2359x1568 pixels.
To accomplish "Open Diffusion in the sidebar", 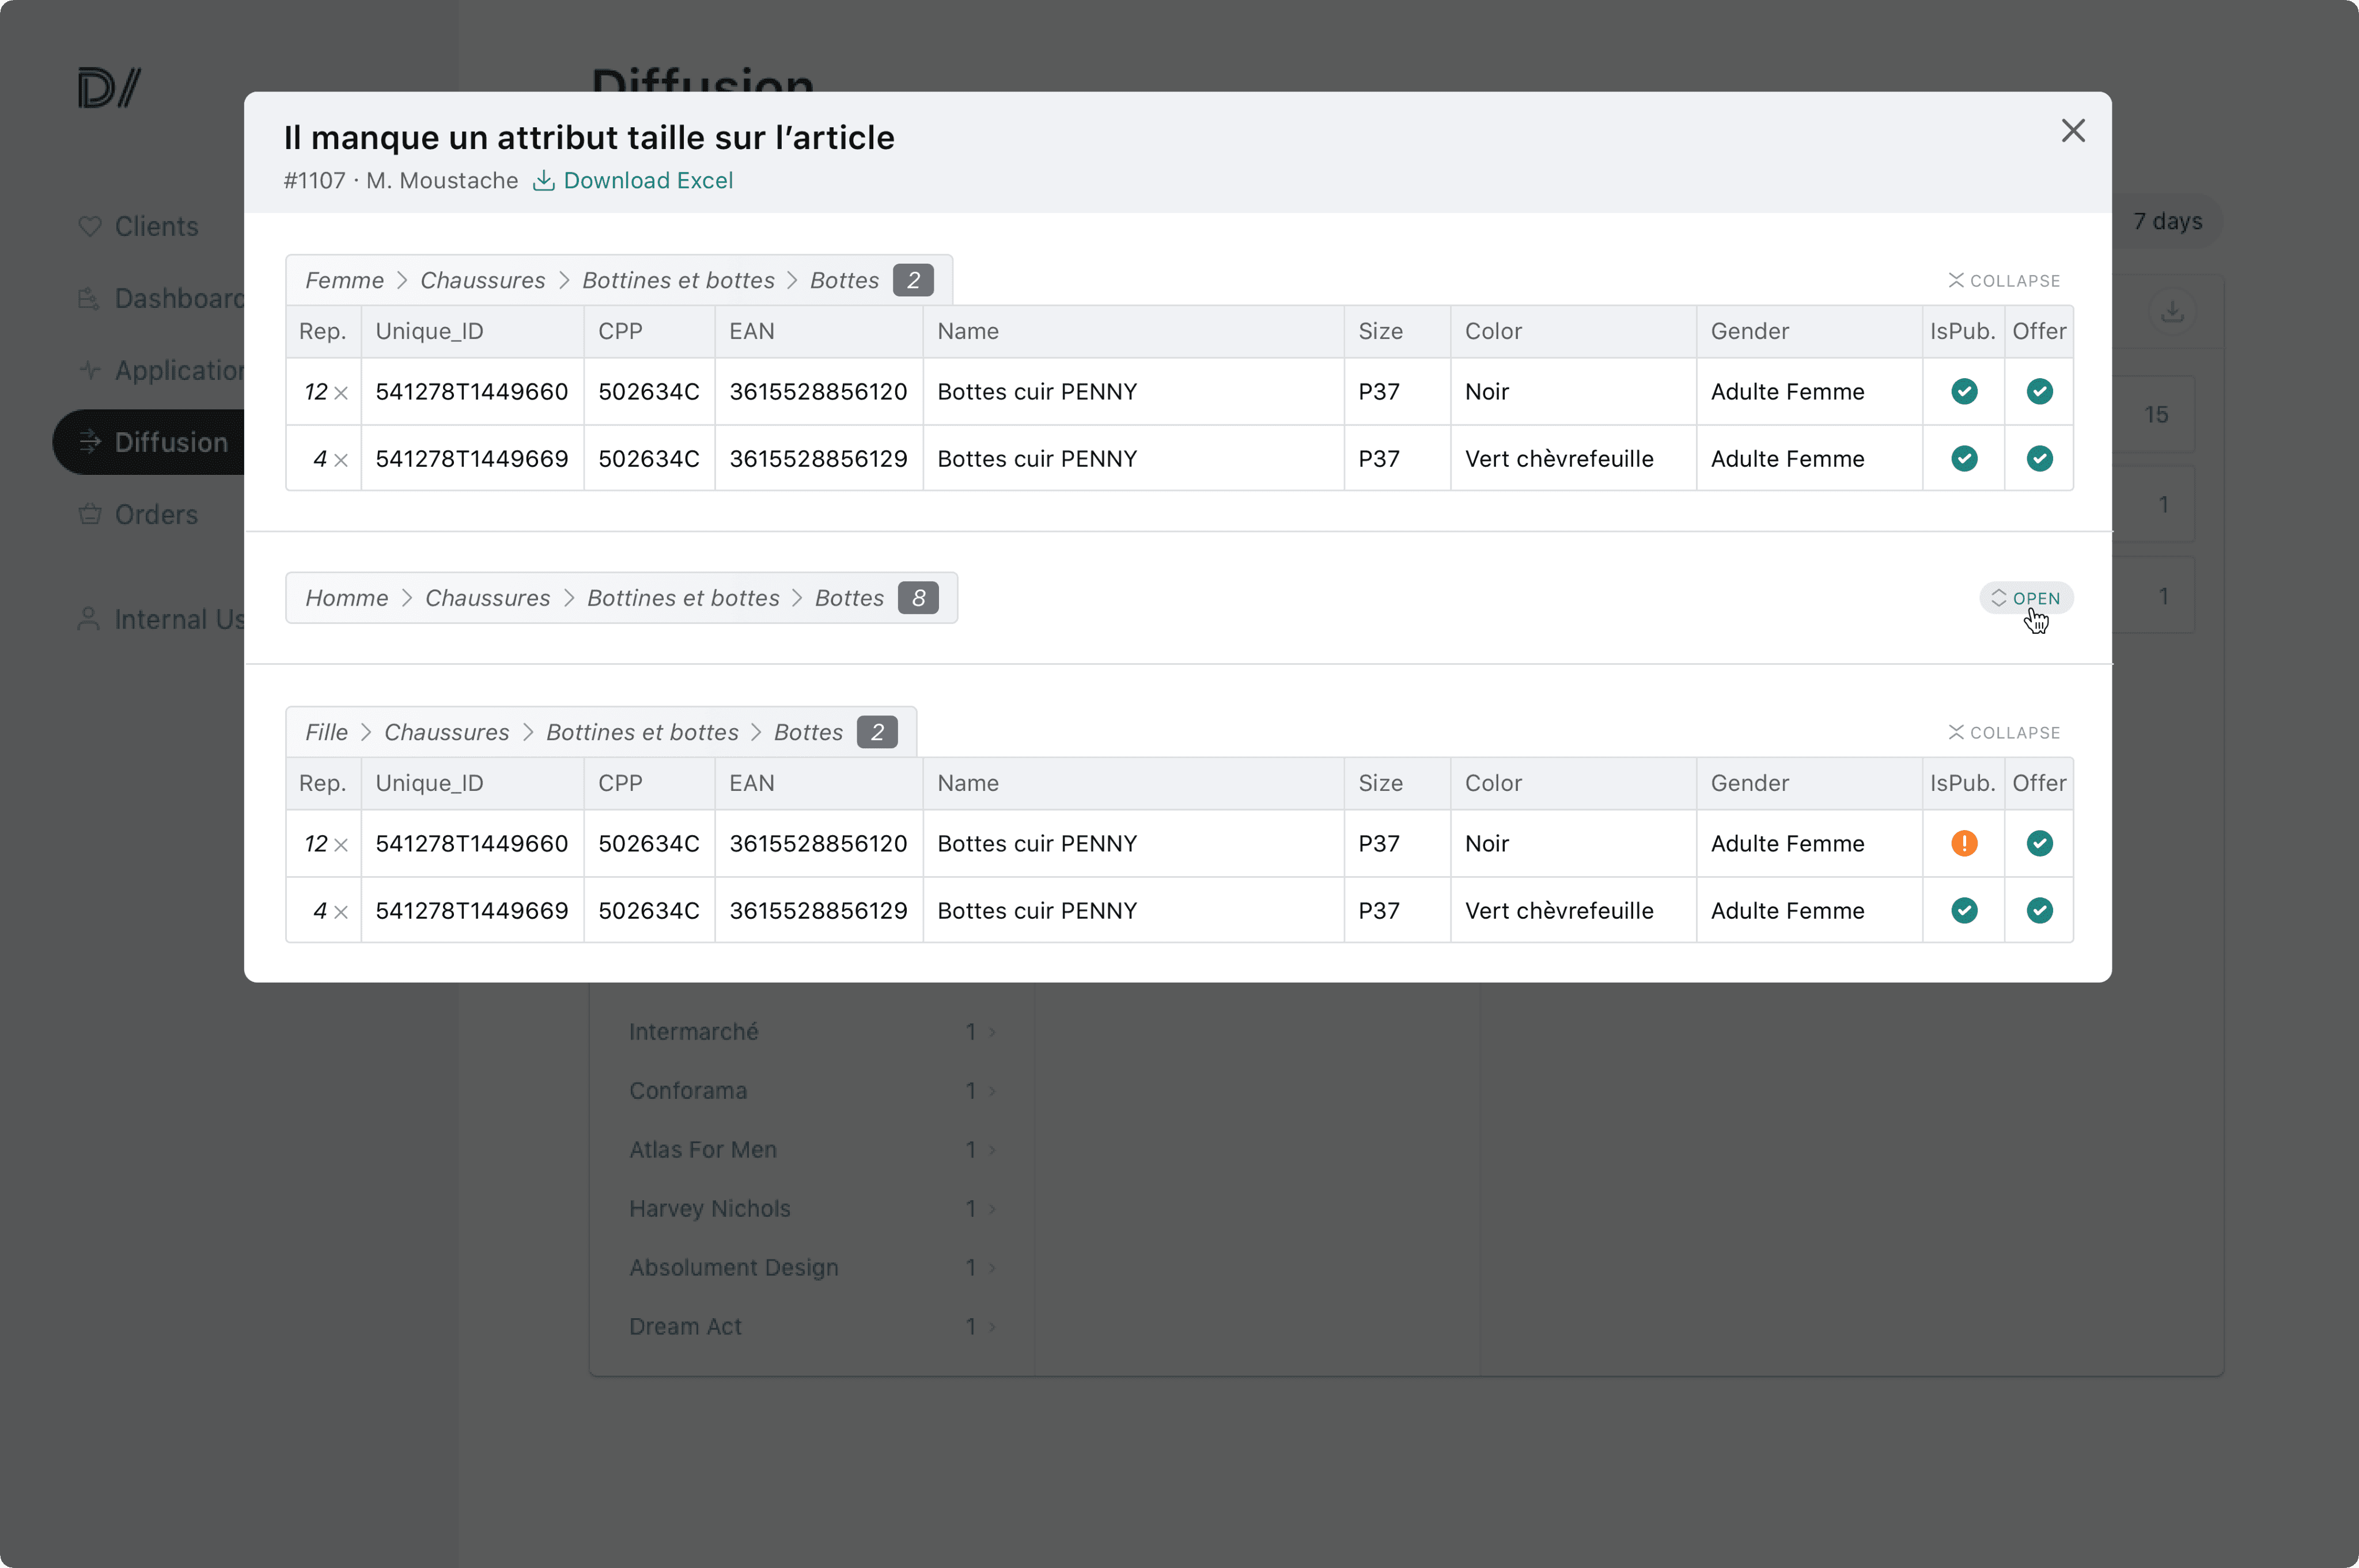I will [x=148, y=442].
